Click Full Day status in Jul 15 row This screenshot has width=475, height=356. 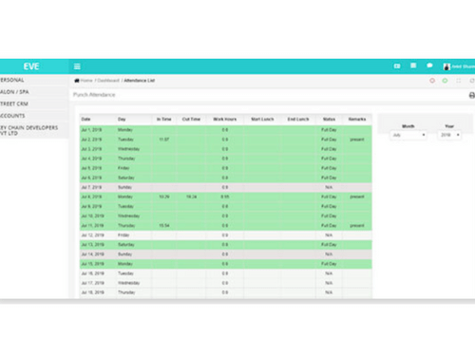click(329, 264)
